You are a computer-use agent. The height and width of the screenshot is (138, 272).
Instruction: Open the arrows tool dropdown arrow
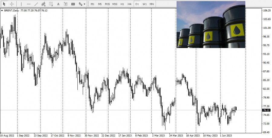pos(85,4)
